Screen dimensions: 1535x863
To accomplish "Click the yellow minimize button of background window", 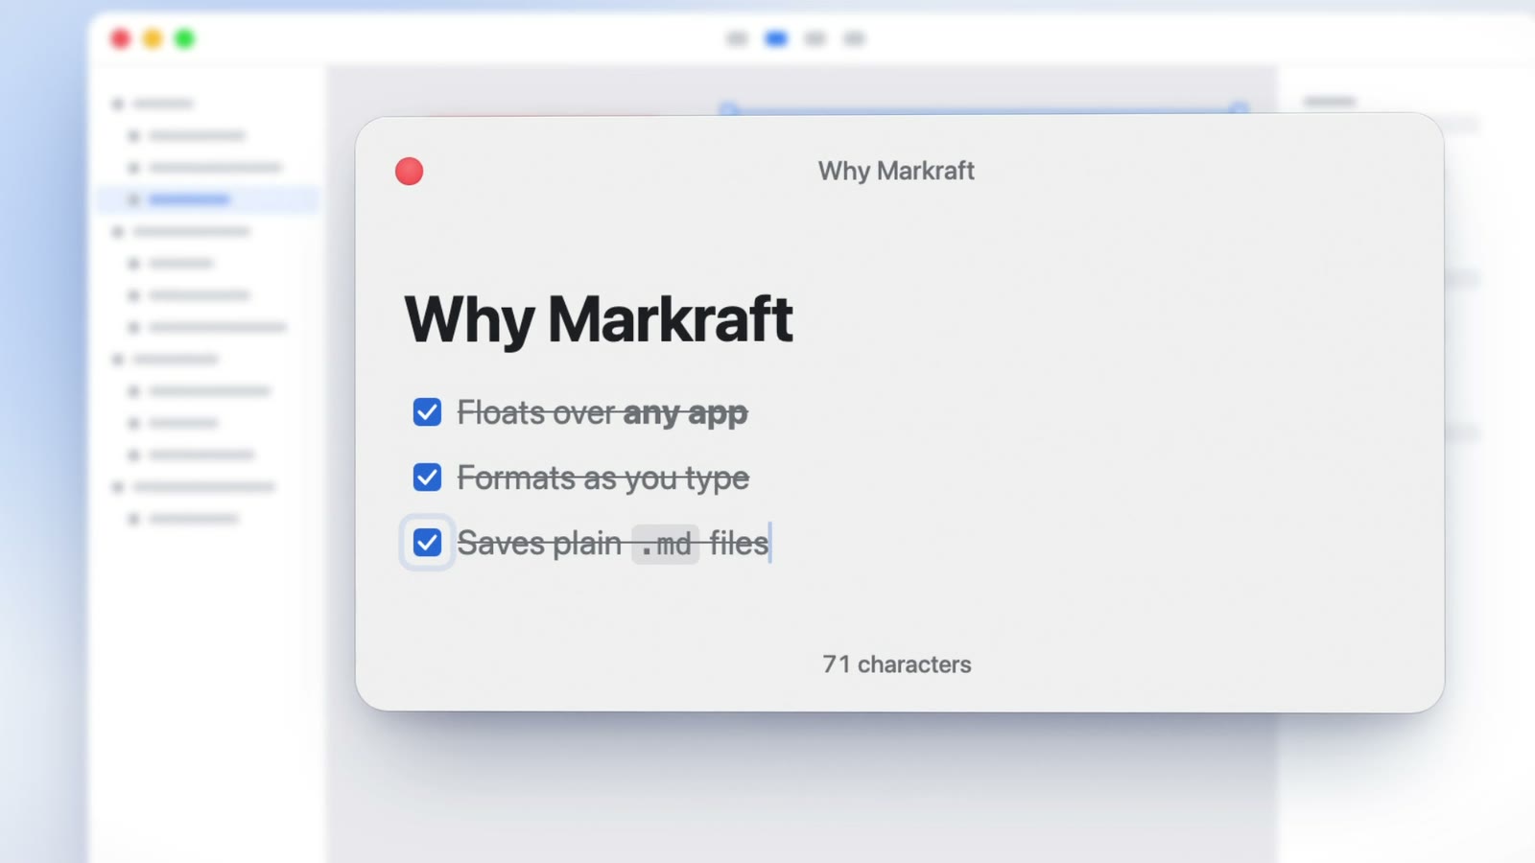I will pos(152,38).
